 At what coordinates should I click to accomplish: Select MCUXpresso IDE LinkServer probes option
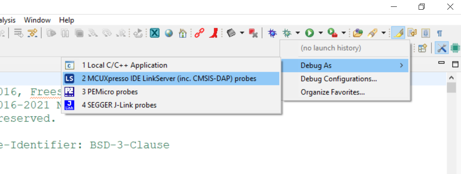(169, 79)
